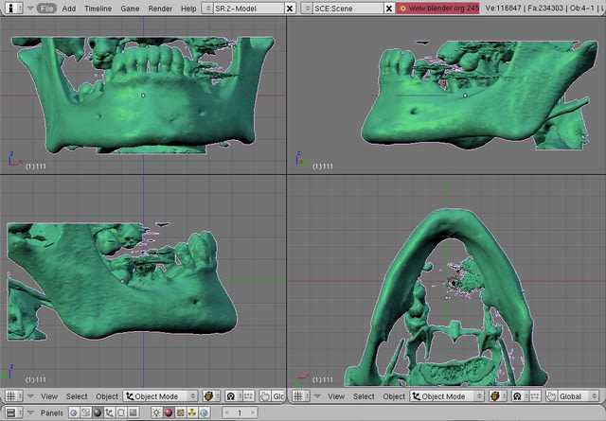This screenshot has height=421, width=606.
Task: Open View menu in left 3D view header
Action: 49,396
